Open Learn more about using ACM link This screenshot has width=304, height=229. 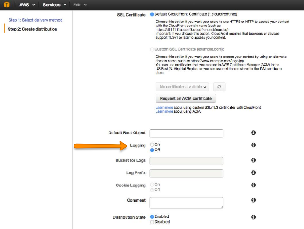click(164, 111)
